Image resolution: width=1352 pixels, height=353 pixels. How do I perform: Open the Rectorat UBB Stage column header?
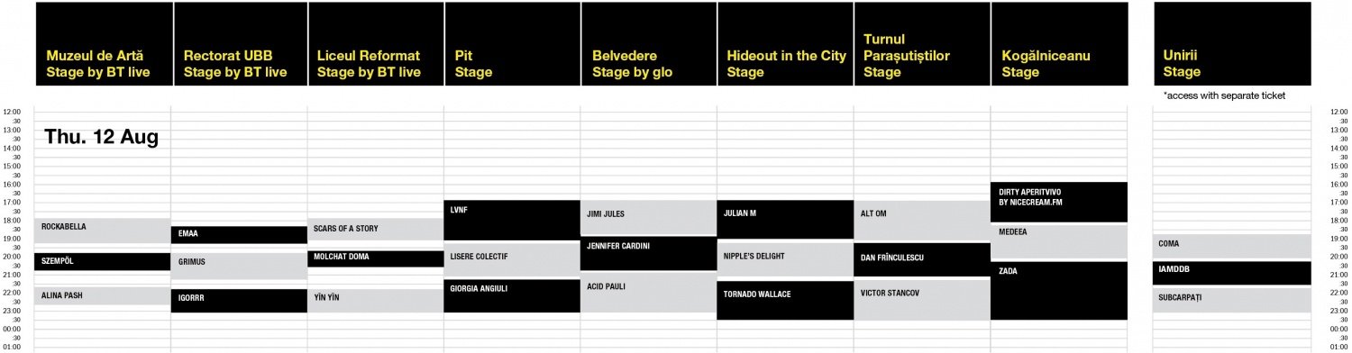241,44
